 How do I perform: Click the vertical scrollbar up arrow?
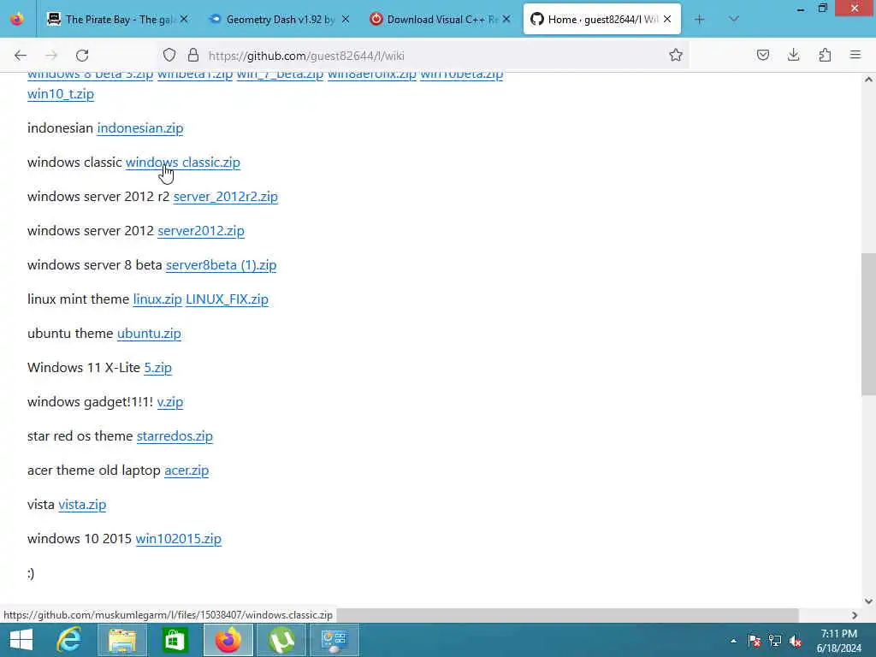click(x=868, y=80)
